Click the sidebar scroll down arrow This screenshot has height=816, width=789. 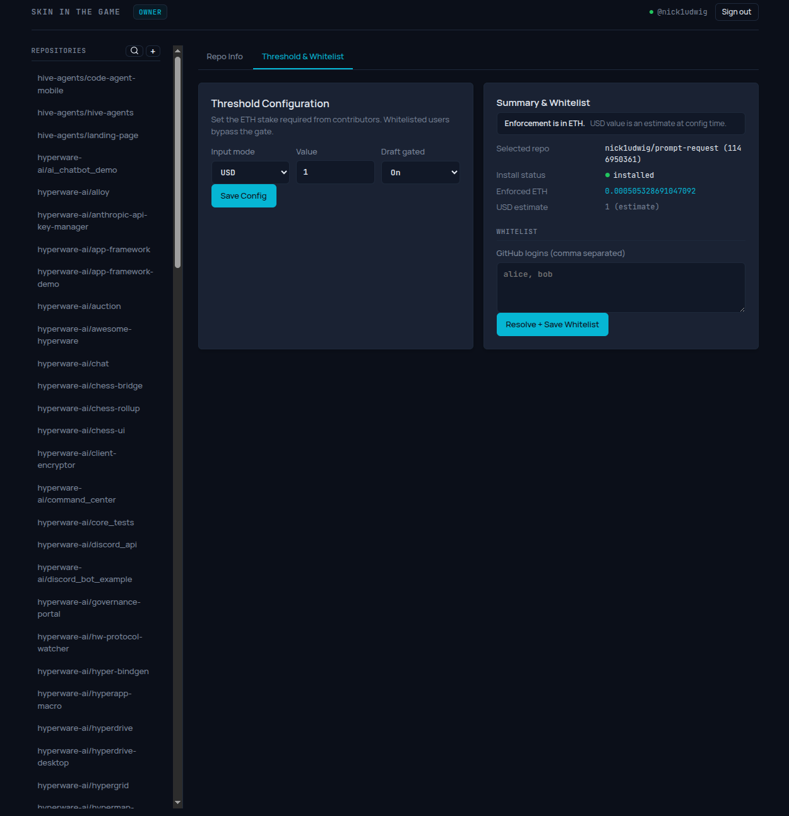click(177, 803)
